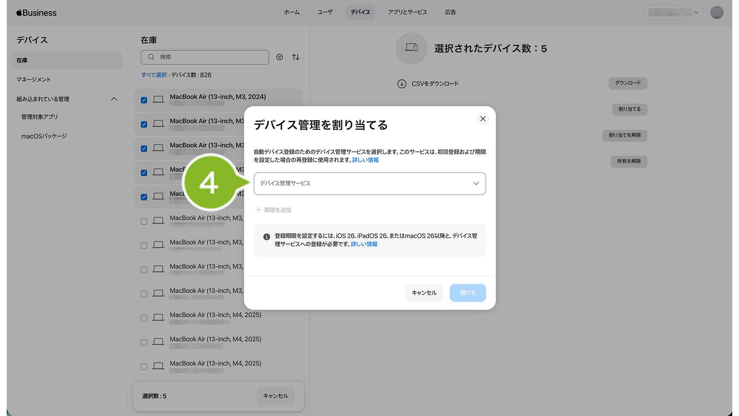Screen dimensions: 739x416
Task: Click the 検索 search field
Action: (x=205, y=57)
